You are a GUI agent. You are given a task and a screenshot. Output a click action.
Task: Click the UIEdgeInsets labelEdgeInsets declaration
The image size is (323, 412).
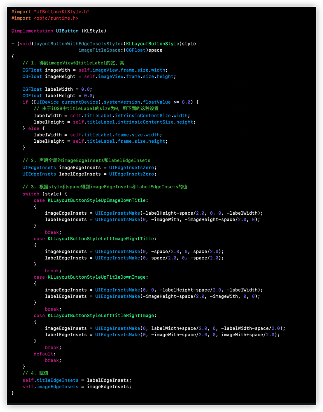89,174
